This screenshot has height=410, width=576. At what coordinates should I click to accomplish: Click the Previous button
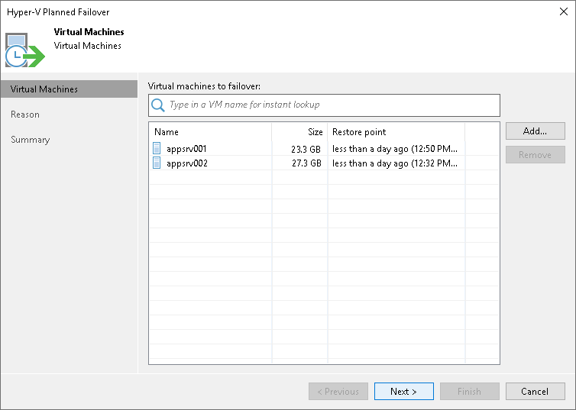click(338, 391)
